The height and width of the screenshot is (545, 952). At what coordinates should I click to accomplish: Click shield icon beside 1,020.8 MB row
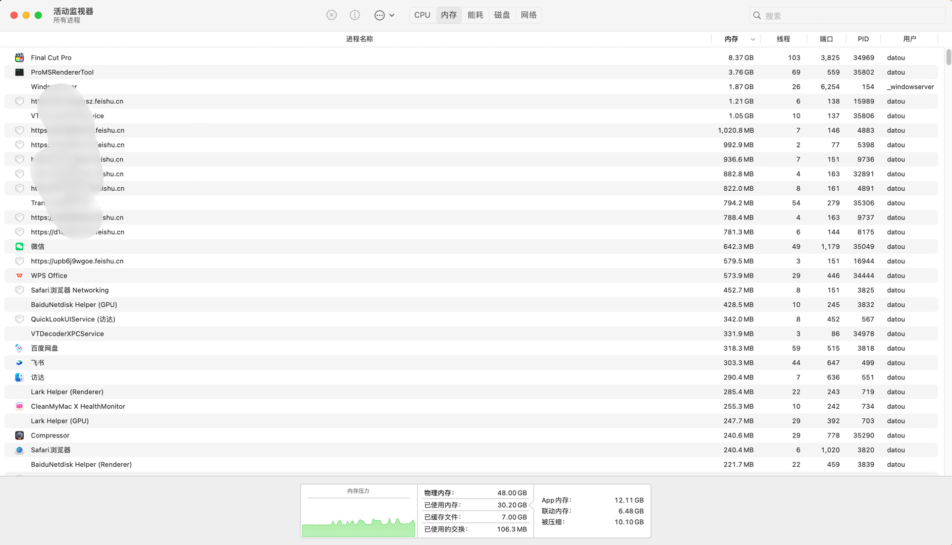tap(19, 130)
